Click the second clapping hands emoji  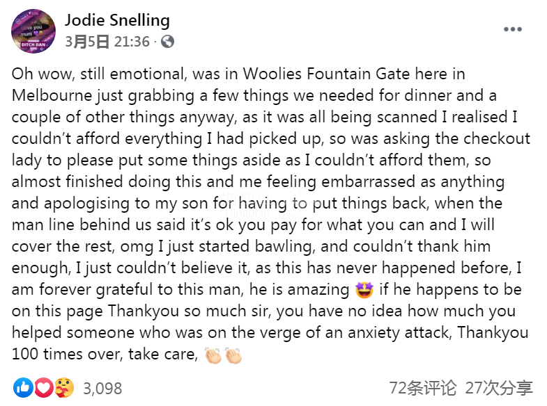[233, 355]
